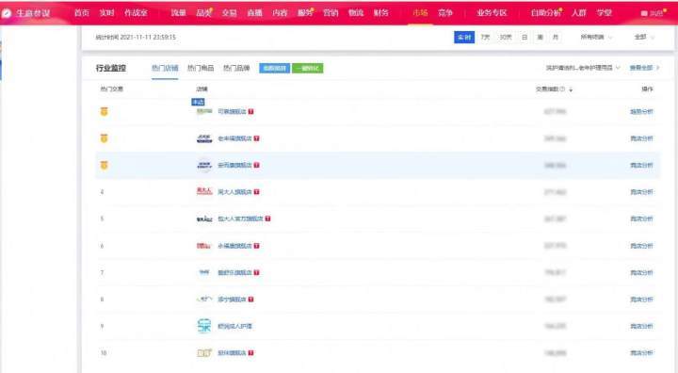Switch time range to 30天
678x373 pixels.
pos(506,38)
